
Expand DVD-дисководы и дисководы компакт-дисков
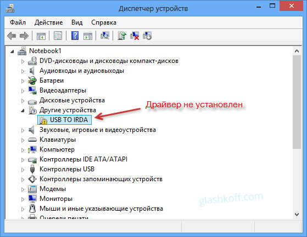(23, 61)
